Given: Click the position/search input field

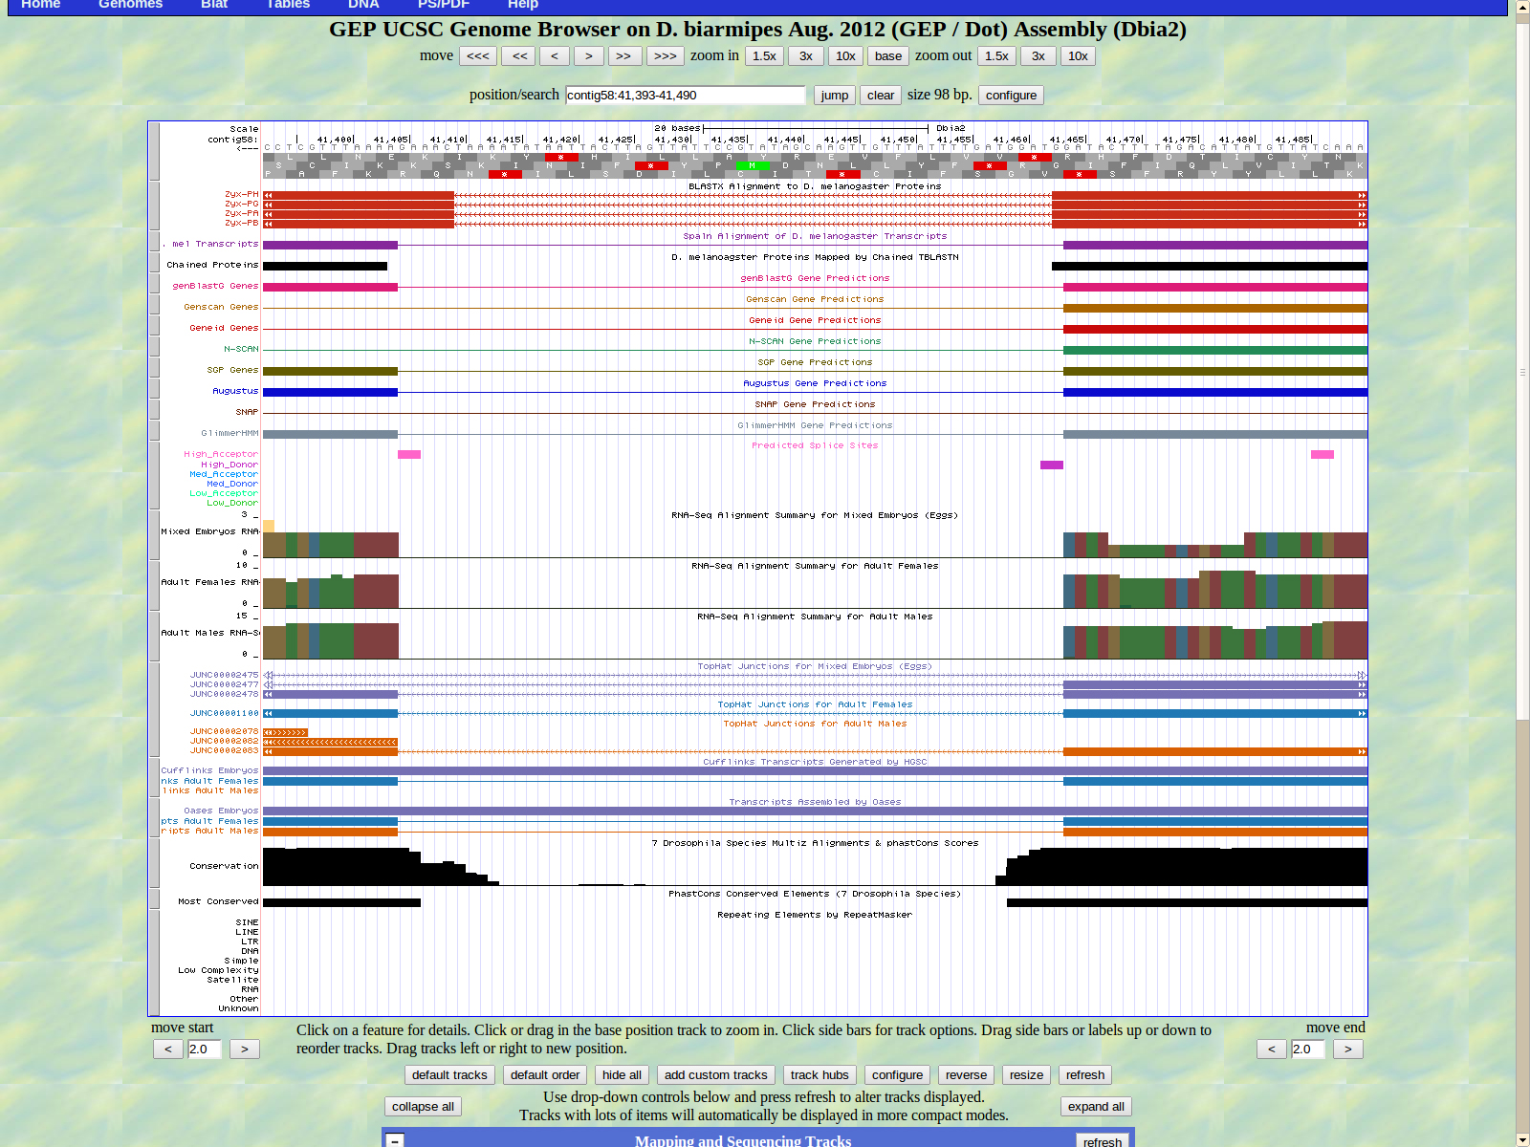Looking at the screenshot, I should pyautogui.click(x=686, y=96).
